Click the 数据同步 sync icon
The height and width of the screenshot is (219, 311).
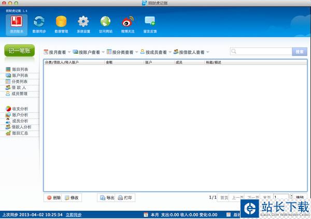click(x=39, y=22)
